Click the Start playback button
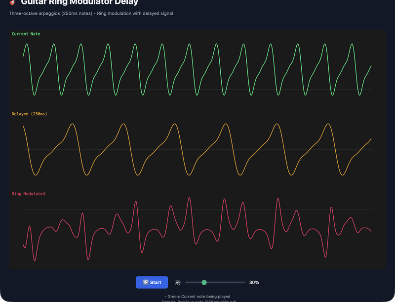The image size is (395, 302). (x=152, y=282)
